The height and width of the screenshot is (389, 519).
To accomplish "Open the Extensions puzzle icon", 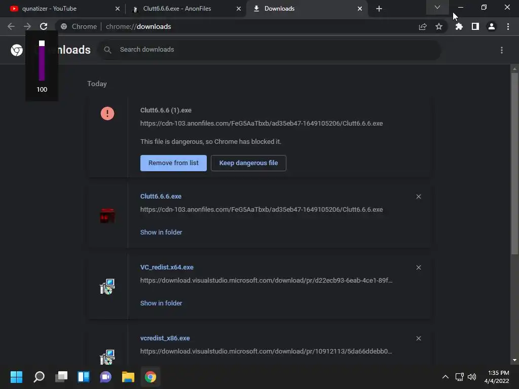I will (459, 26).
